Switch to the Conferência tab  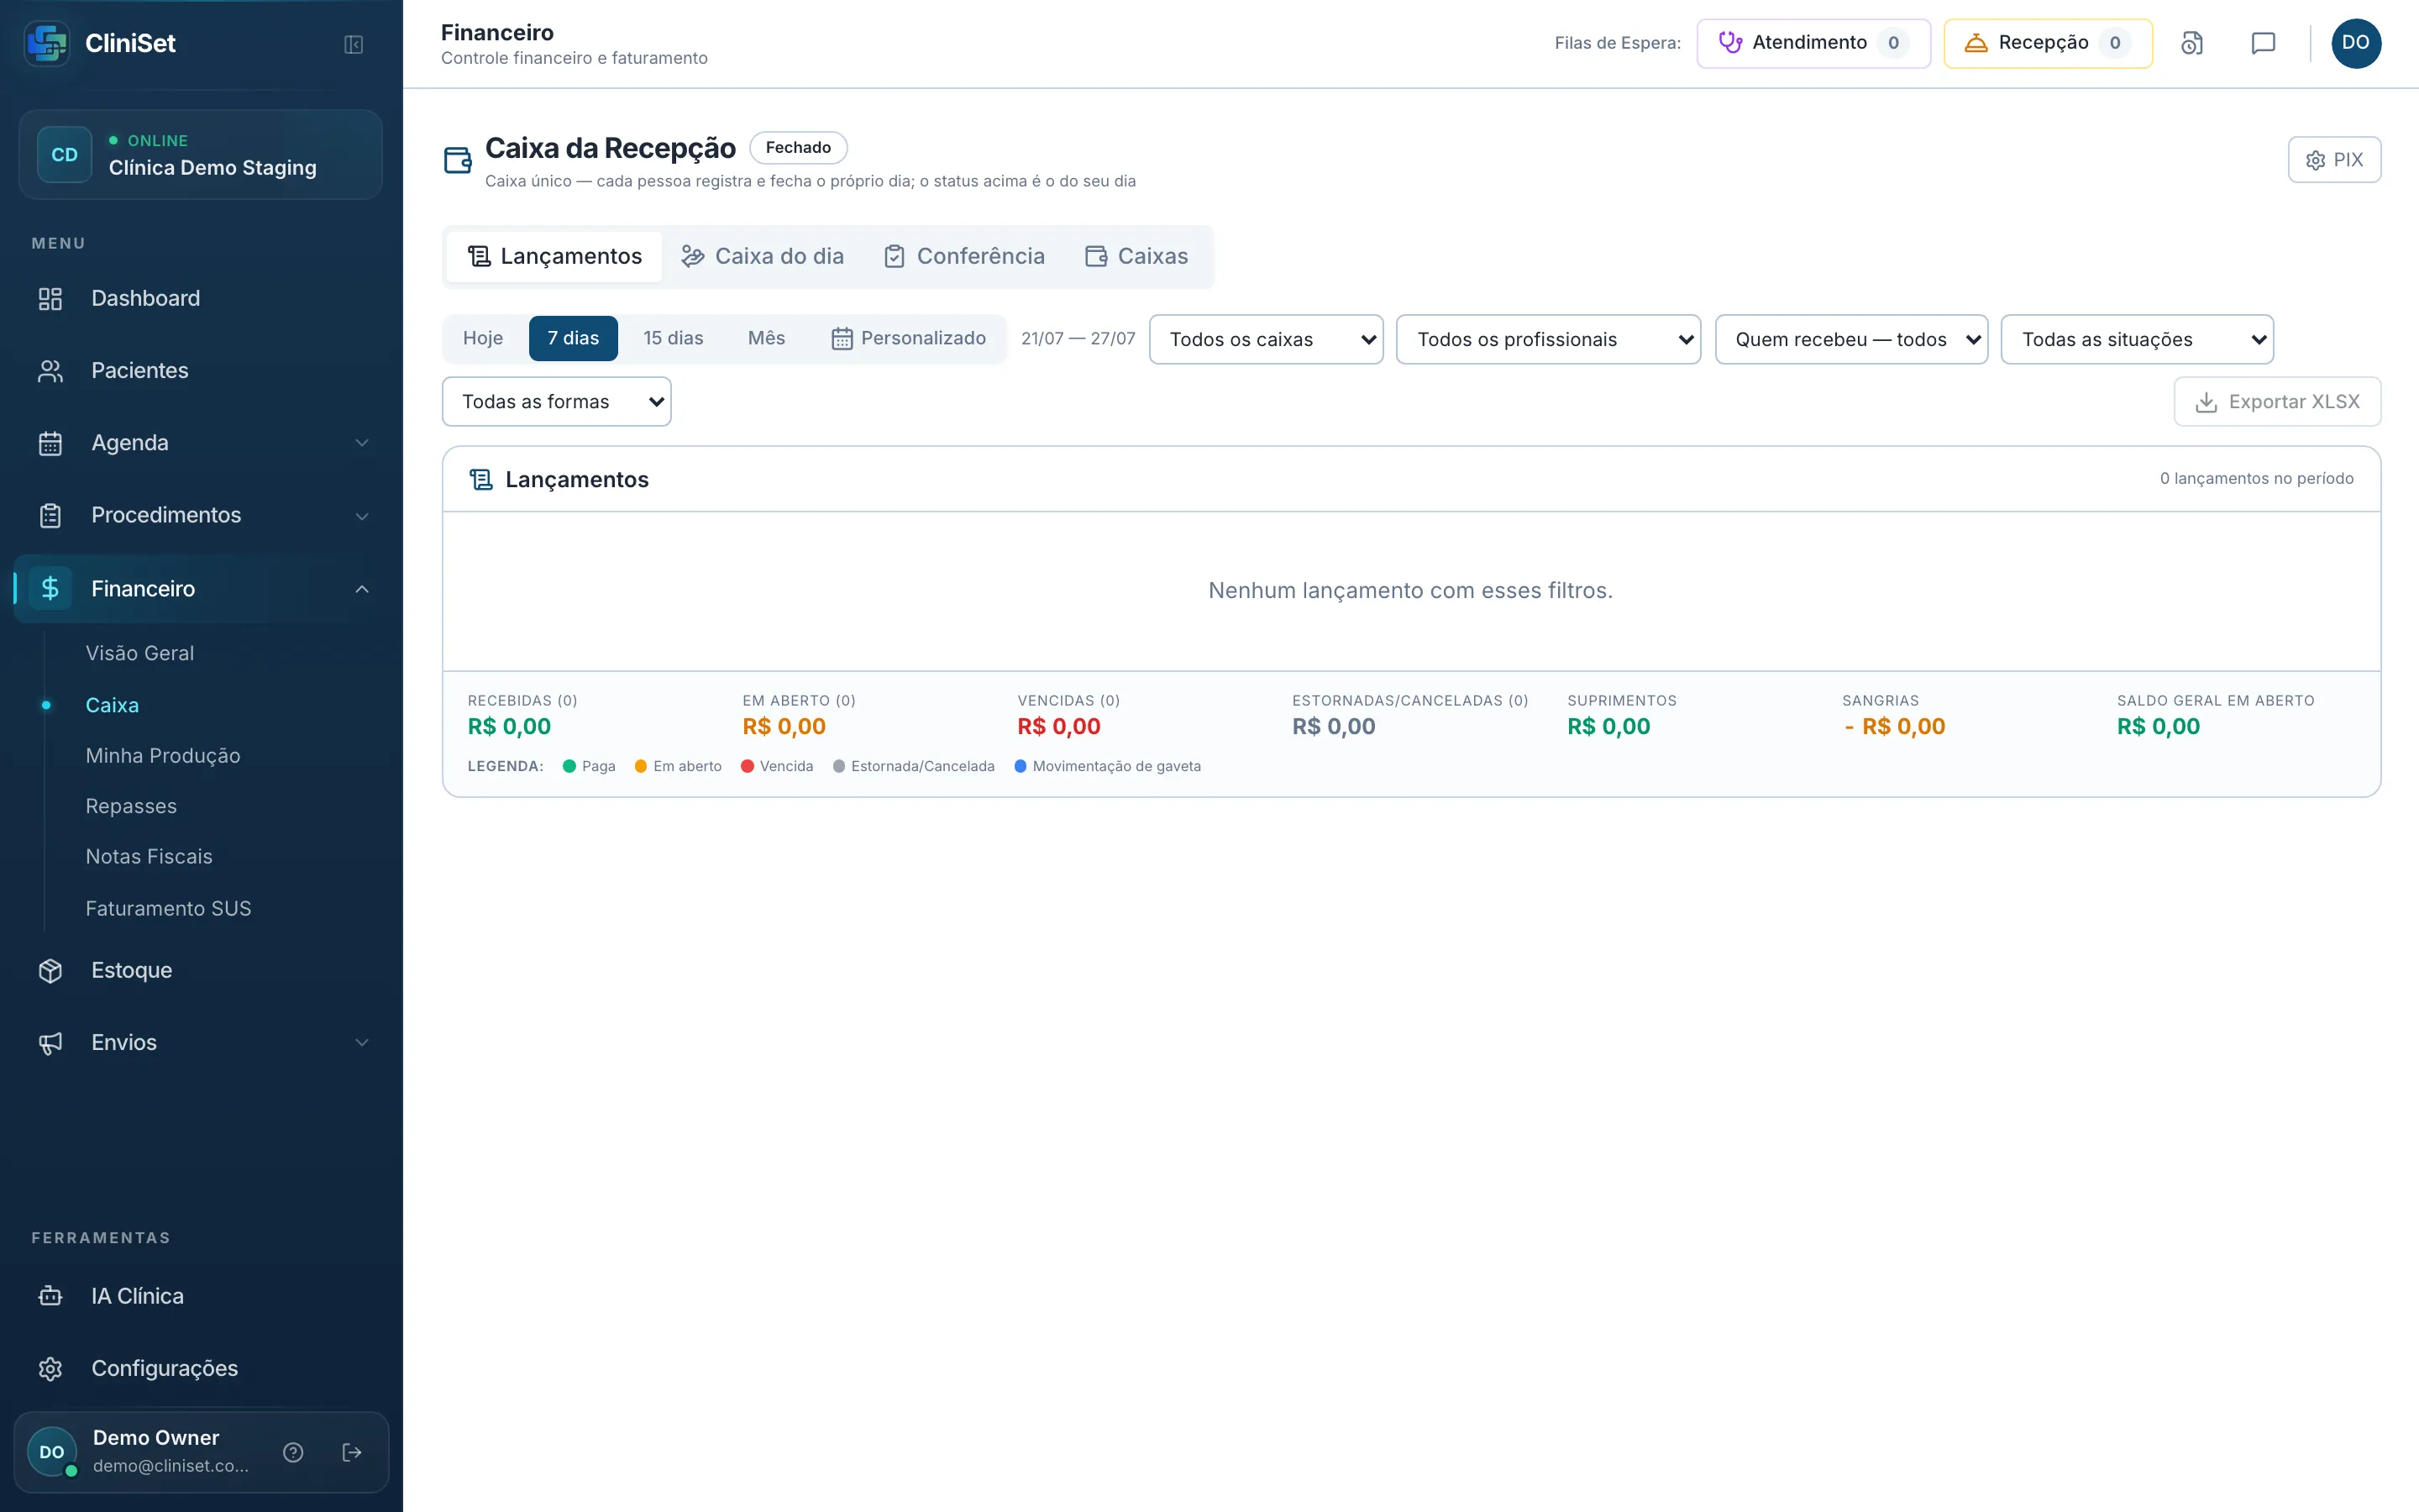click(x=964, y=256)
